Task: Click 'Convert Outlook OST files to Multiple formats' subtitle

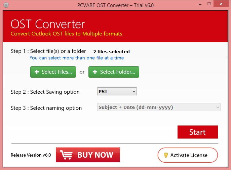Action: (x=67, y=34)
